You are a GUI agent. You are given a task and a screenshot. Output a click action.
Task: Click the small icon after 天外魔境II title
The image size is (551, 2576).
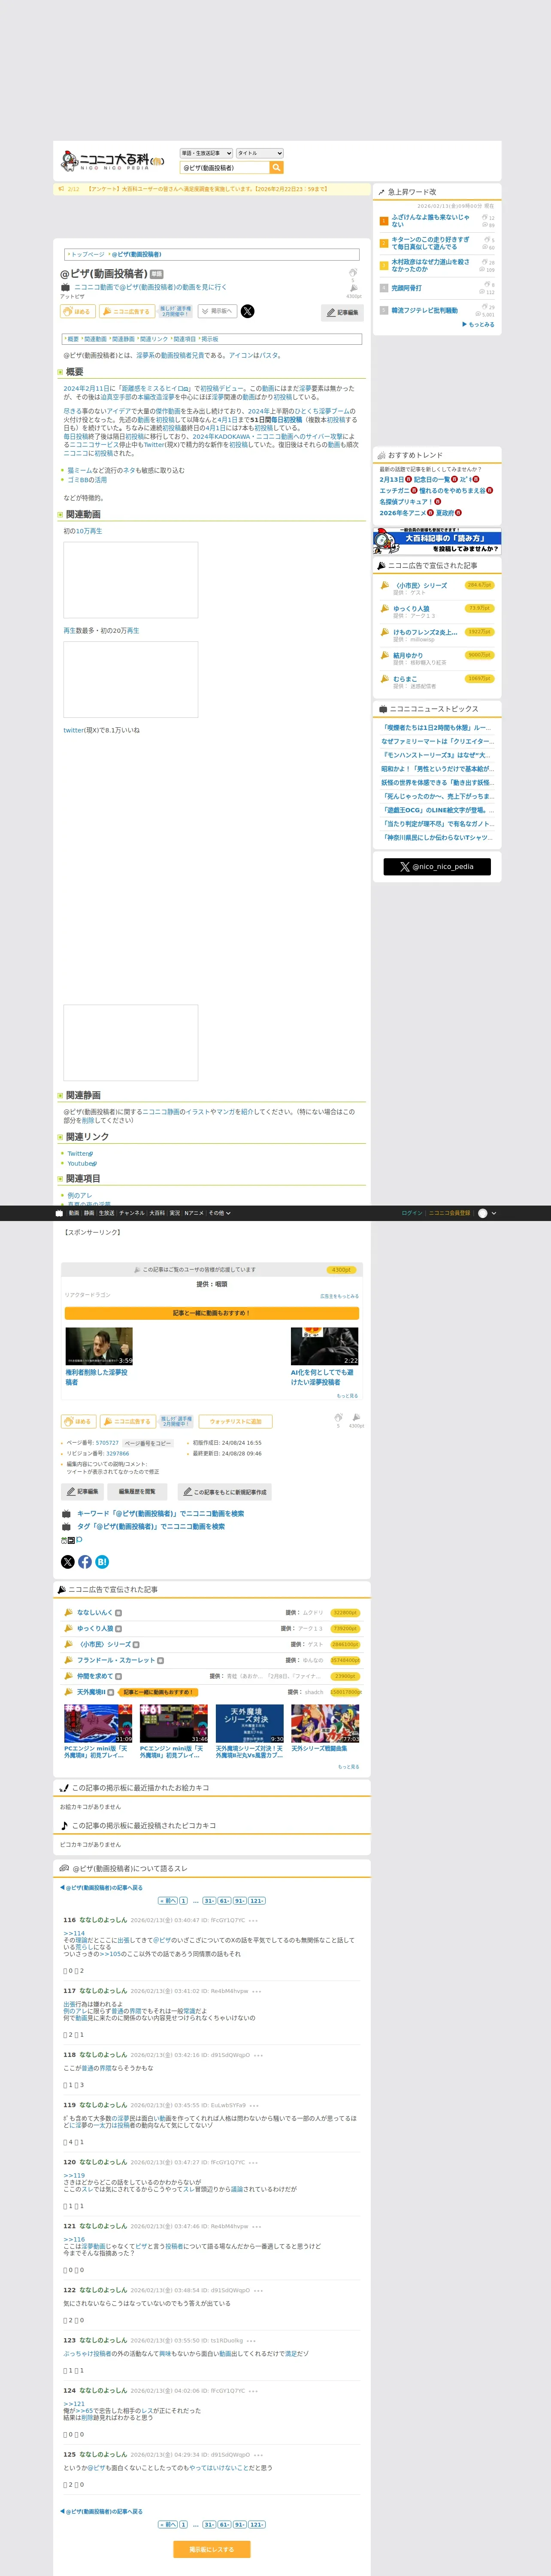tap(112, 1692)
